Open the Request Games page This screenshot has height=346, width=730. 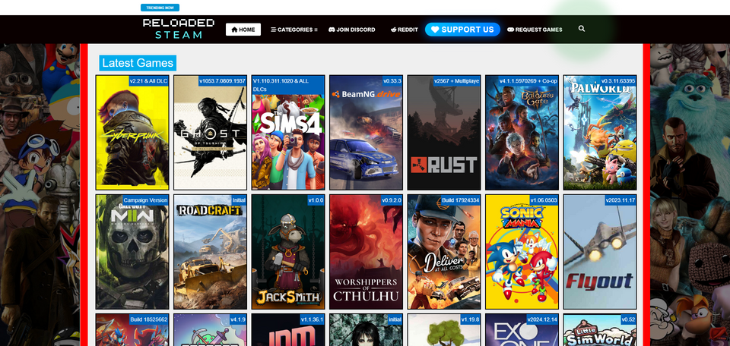click(535, 30)
